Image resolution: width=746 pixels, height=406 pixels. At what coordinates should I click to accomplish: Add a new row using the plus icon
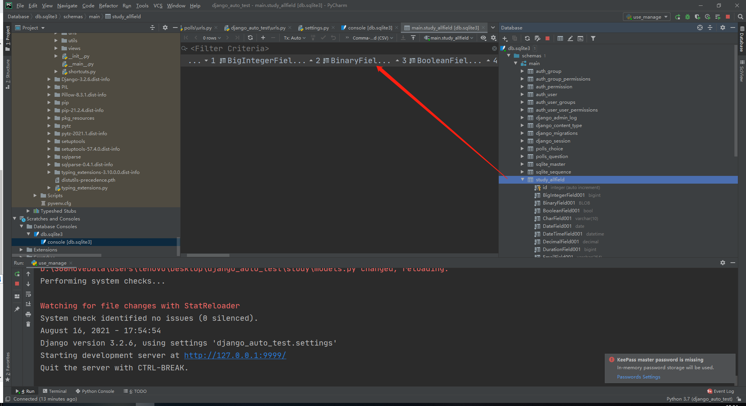click(x=263, y=38)
